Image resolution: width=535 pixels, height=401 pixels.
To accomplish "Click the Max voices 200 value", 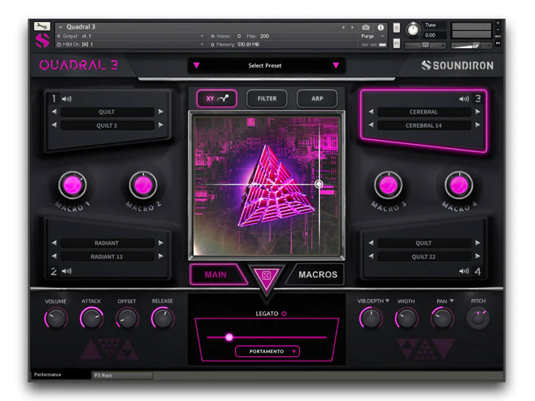I will coord(264,36).
